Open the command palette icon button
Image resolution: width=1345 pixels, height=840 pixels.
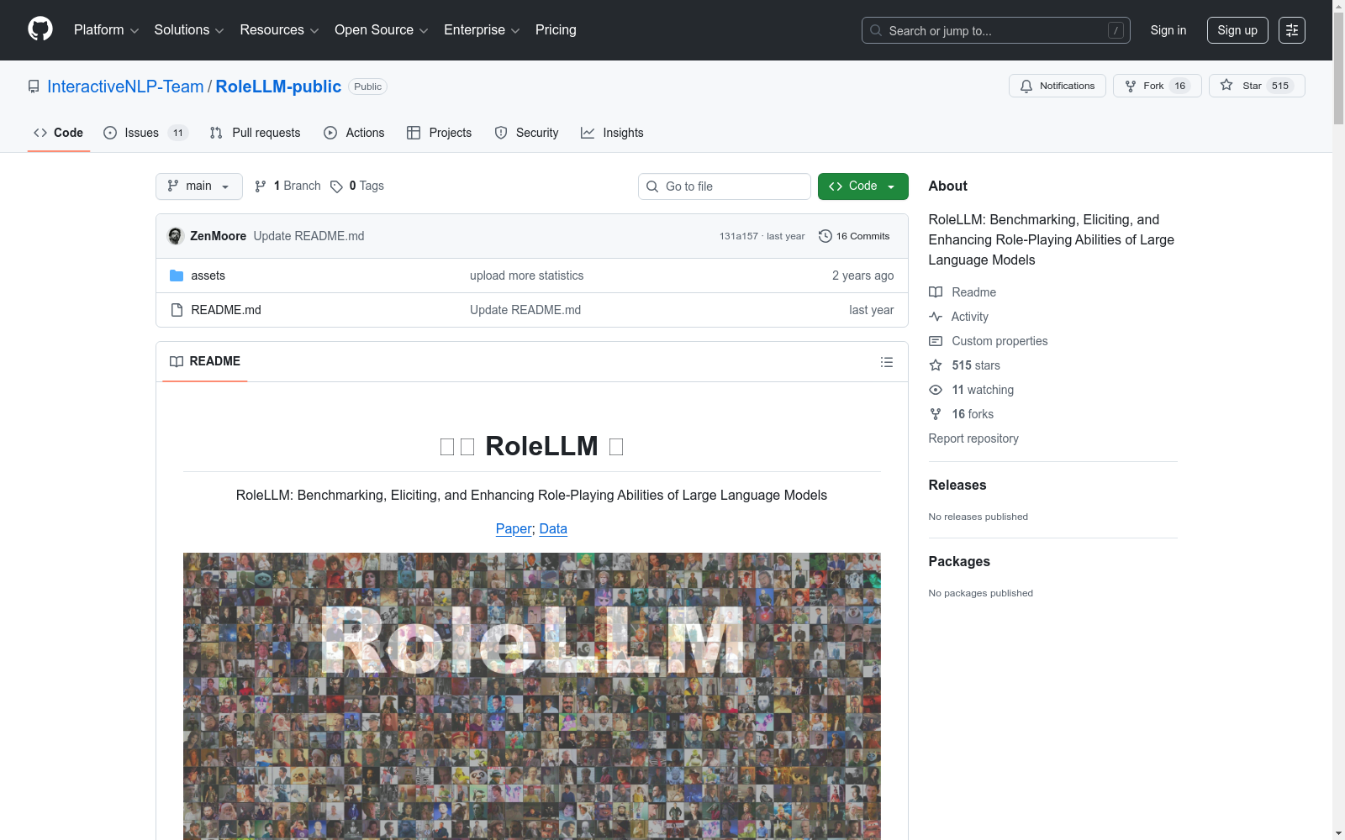point(1292,30)
